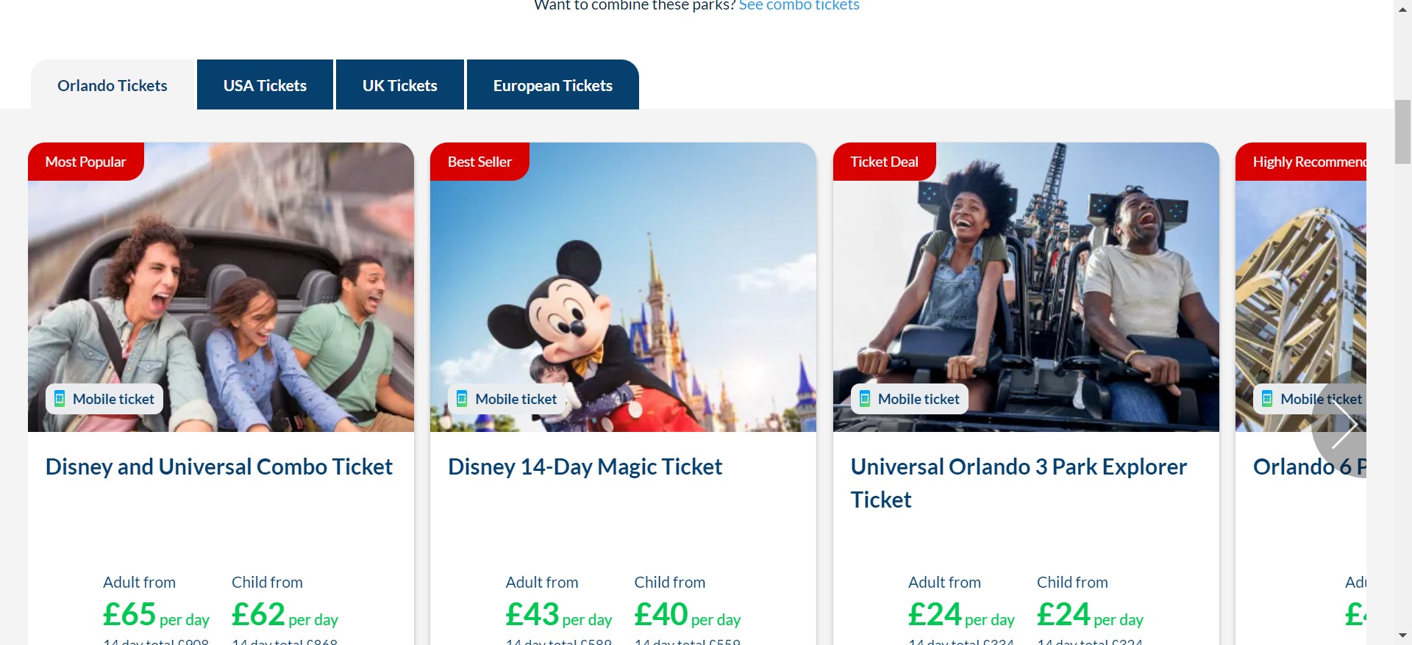
Task: Click mobile ticket icon on Universal 3 Park Explorer card
Action: 865,399
